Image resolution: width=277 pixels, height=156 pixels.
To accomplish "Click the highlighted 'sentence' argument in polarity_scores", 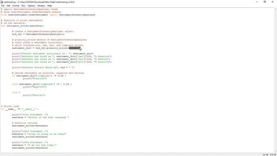I will (74, 48).
